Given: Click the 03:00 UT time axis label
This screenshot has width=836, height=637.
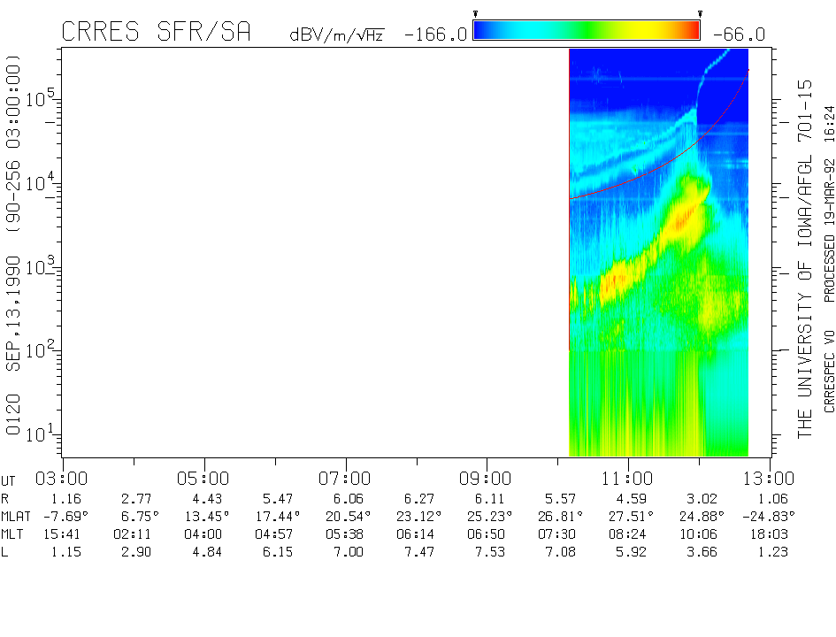Looking at the screenshot, I should pos(62,479).
